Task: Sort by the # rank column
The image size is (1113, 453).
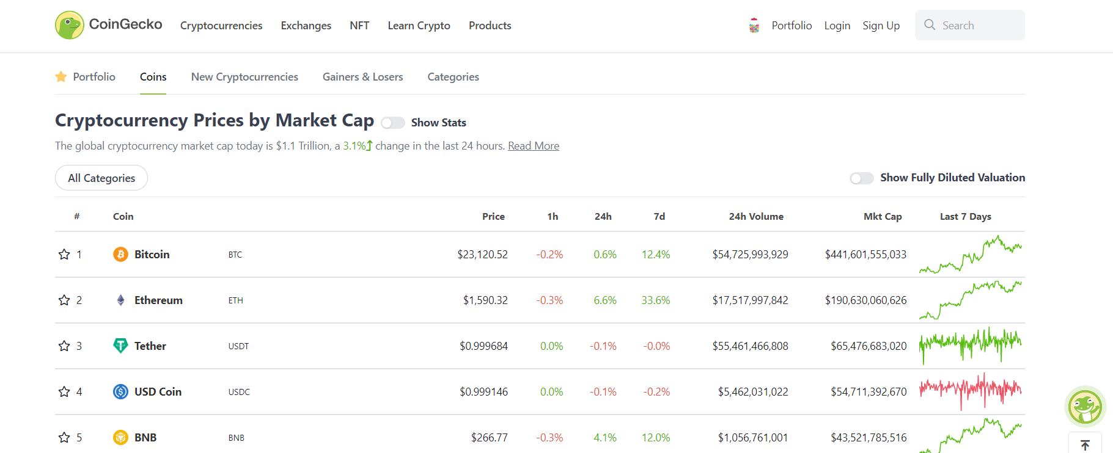Action: (77, 216)
